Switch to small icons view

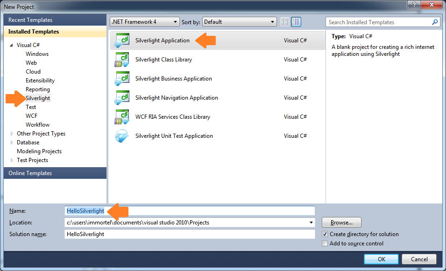[x=285, y=22]
